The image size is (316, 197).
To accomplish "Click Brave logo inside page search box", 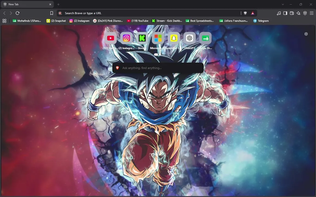I will tap(117, 68).
